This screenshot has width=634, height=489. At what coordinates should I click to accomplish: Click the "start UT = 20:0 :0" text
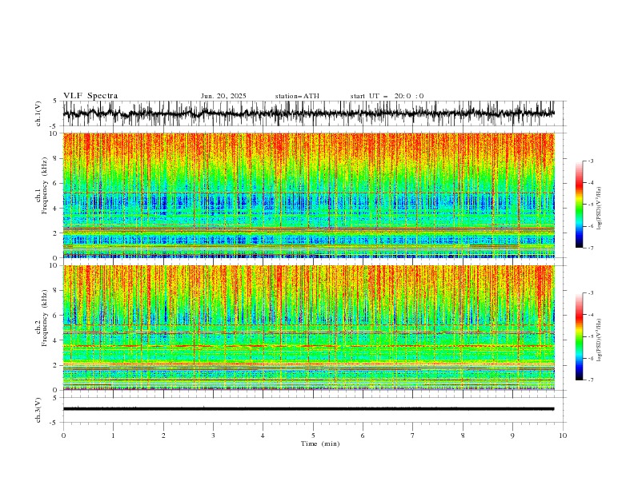pos(387,96)
